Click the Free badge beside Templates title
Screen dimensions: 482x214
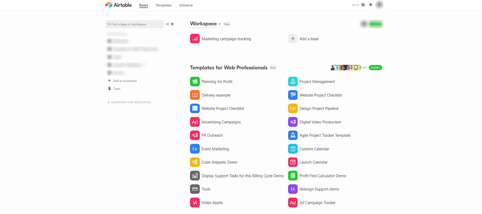273,68
